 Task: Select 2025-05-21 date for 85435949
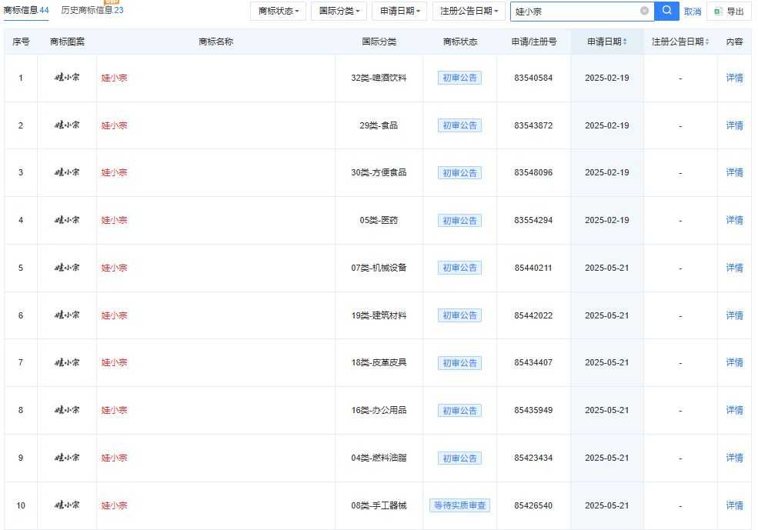pos(606,410)
